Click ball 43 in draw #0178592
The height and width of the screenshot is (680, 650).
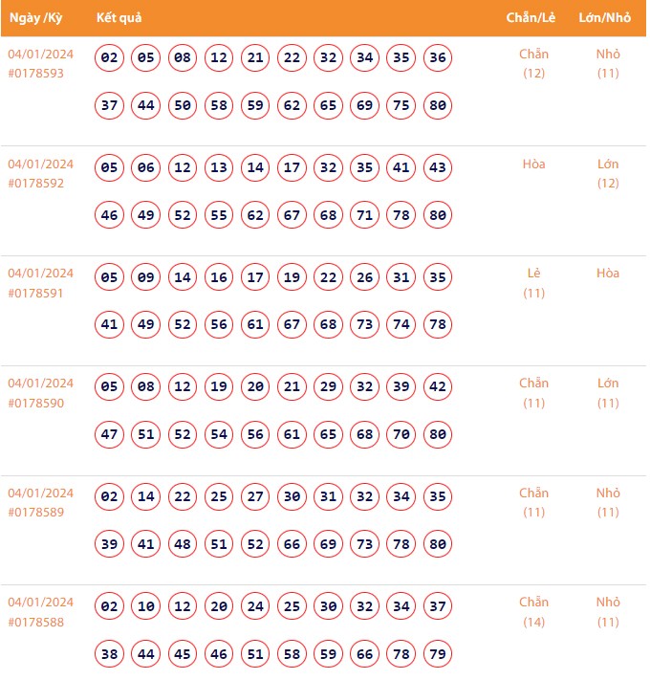[438, 168]
